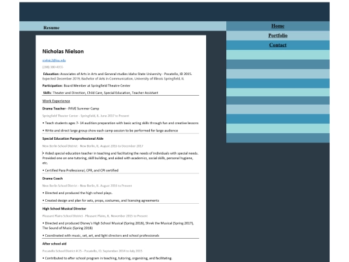Click the bullet about teaching students ages 7-14
Image resolution: width=349 pixels, height=262 pixels.
click(x=120, y=123)
